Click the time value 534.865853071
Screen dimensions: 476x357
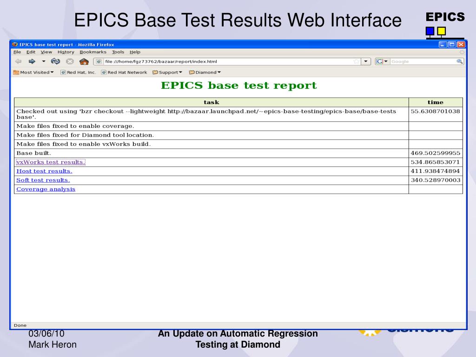[x=435, y=162]
